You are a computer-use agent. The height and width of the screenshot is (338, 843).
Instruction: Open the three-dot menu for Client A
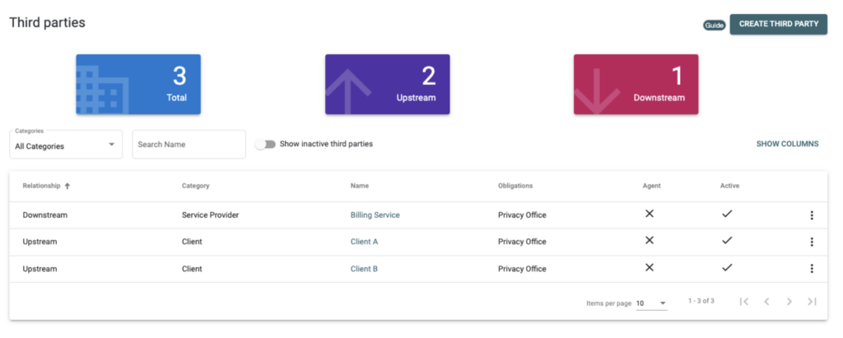coord(812,242)
